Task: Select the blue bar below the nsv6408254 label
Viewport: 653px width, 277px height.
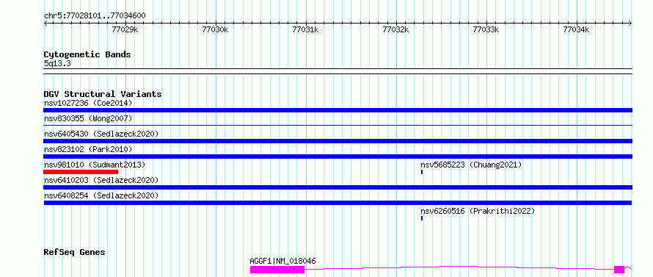Action: pos(338,203)
